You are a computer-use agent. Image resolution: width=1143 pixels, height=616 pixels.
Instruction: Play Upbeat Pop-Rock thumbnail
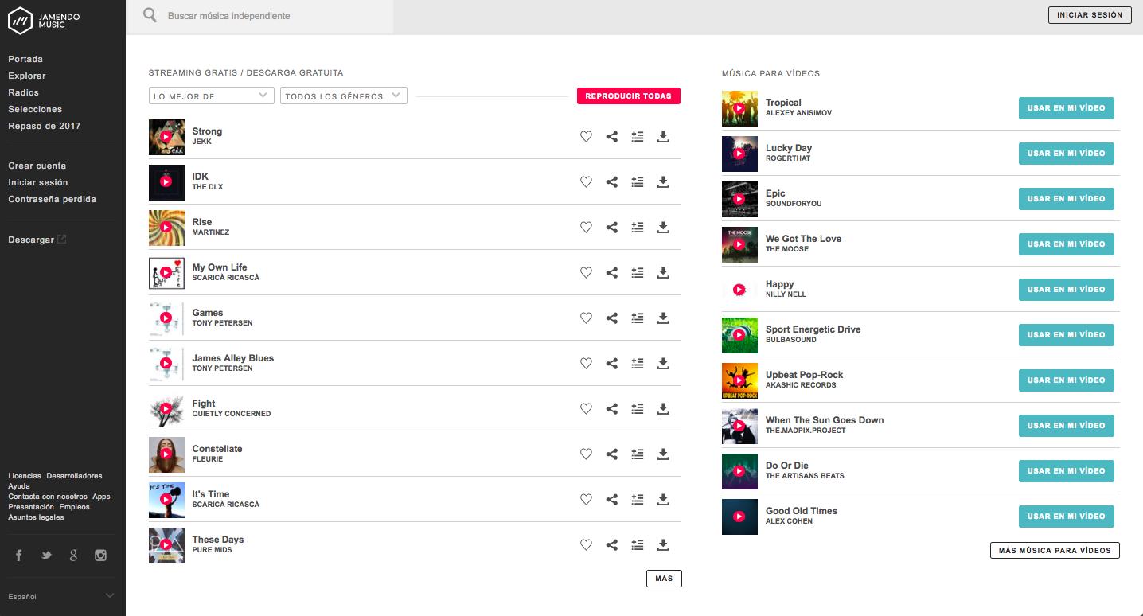coord(739,380)
